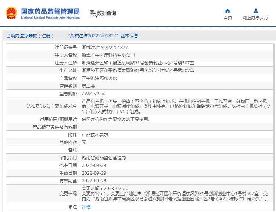This screenshot has width=276, height=212.
Task: Click the national emblem logo
Action: click(11, 13)
